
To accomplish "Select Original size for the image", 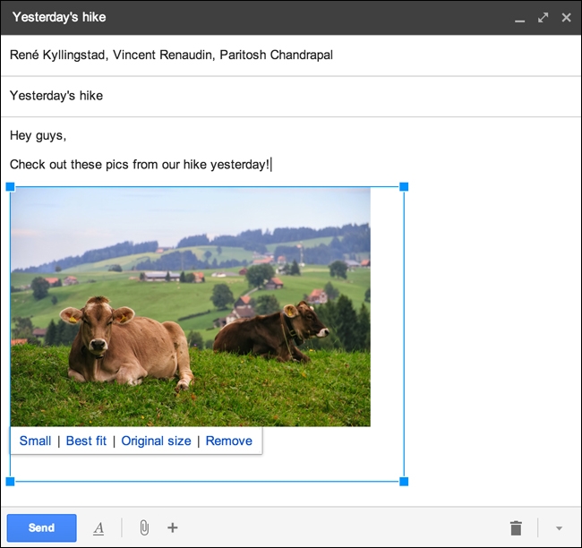I will pyautogui.click(x=156, y=441).
